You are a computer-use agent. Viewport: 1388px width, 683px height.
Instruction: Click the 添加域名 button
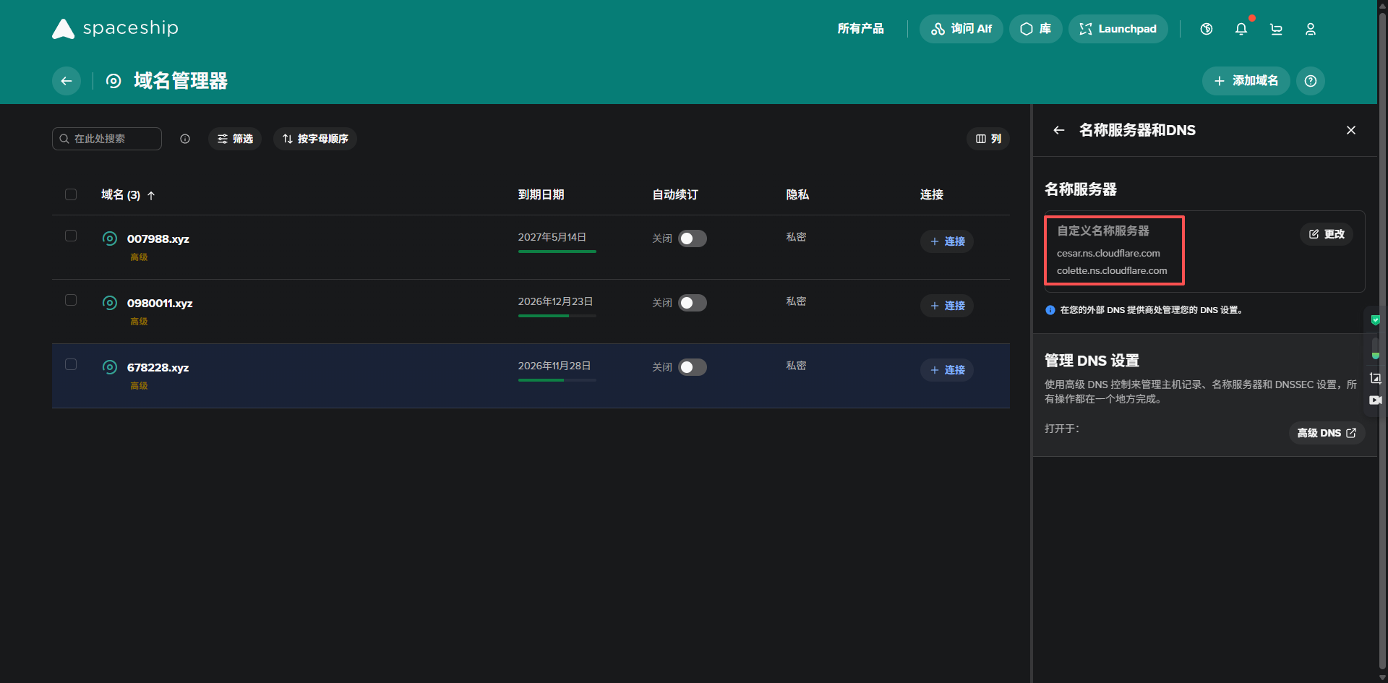coord(1246,81)
